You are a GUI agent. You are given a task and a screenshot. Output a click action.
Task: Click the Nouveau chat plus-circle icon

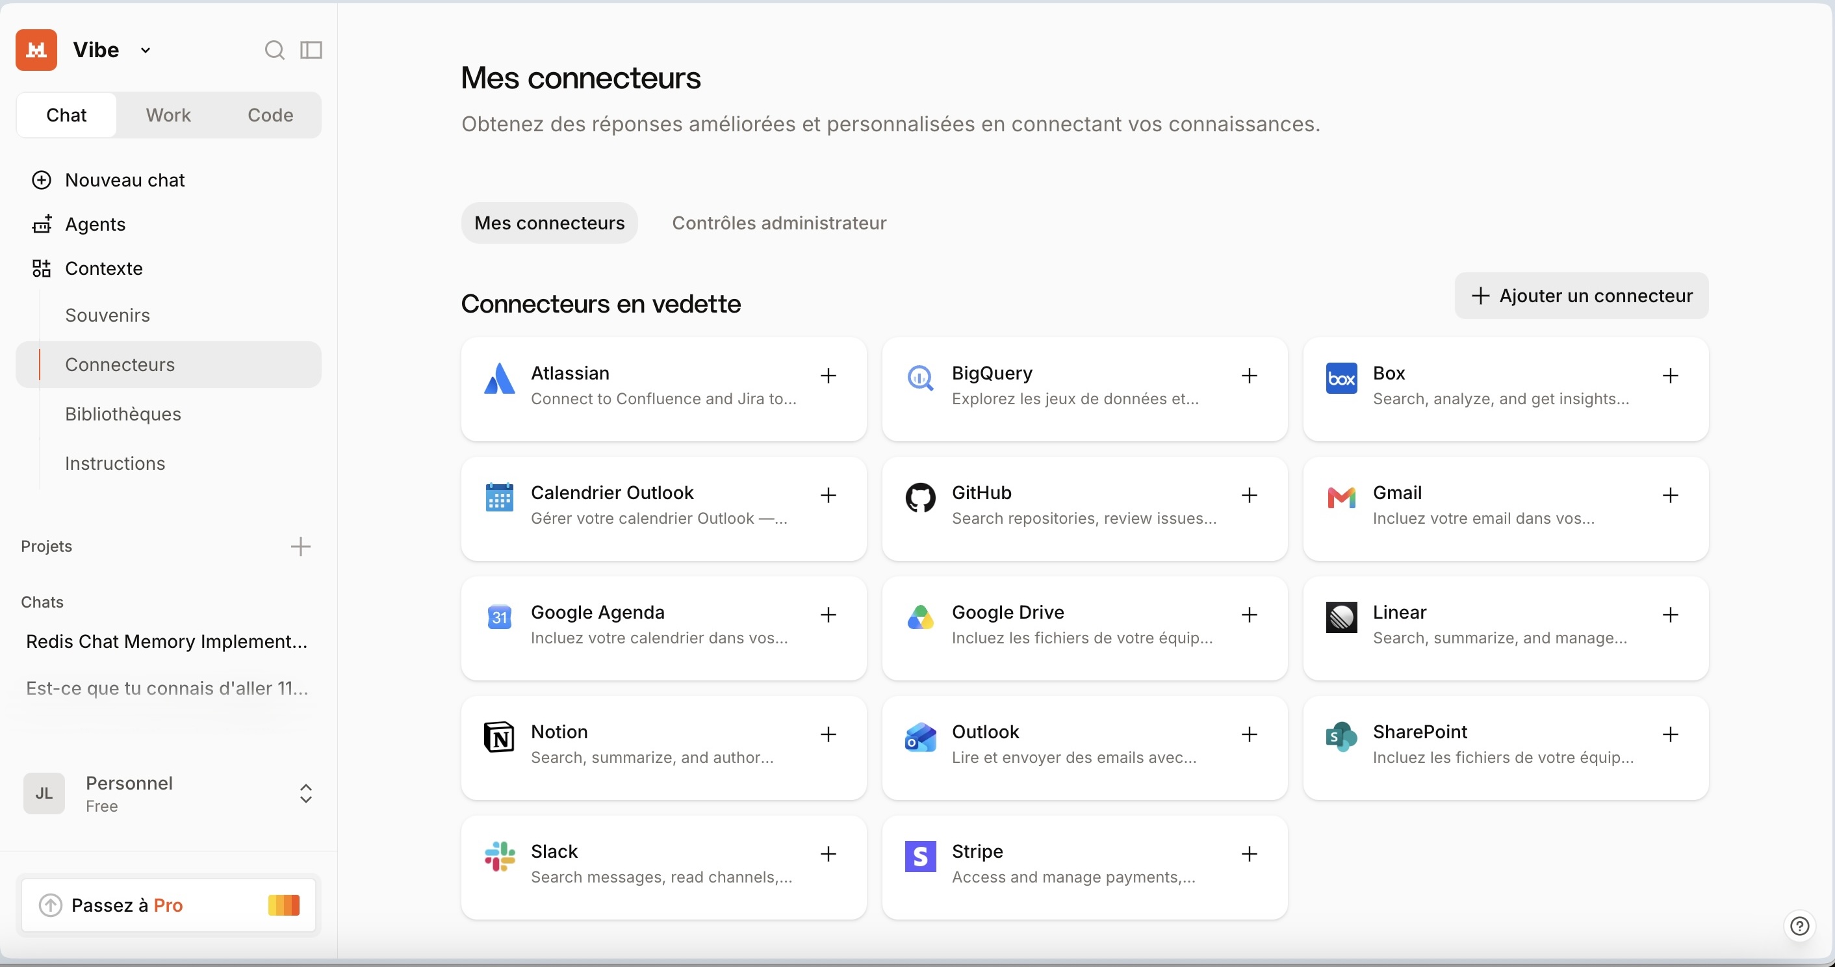[x=42, y=179]
